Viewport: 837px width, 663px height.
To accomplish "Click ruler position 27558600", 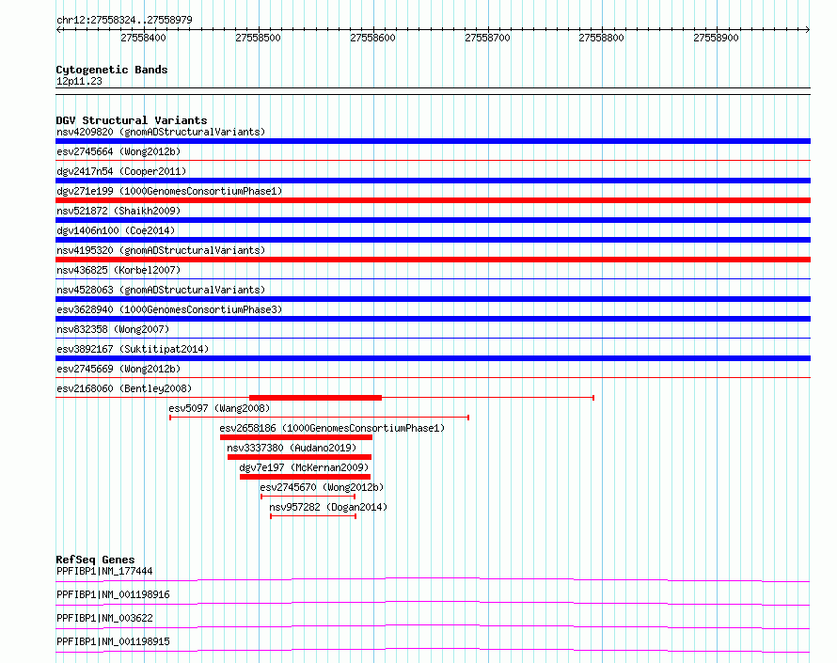I will pyautogui.click(x=372, y=38).
